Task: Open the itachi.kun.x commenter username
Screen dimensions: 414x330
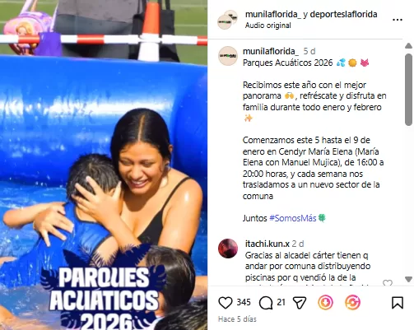Action: 267,244
